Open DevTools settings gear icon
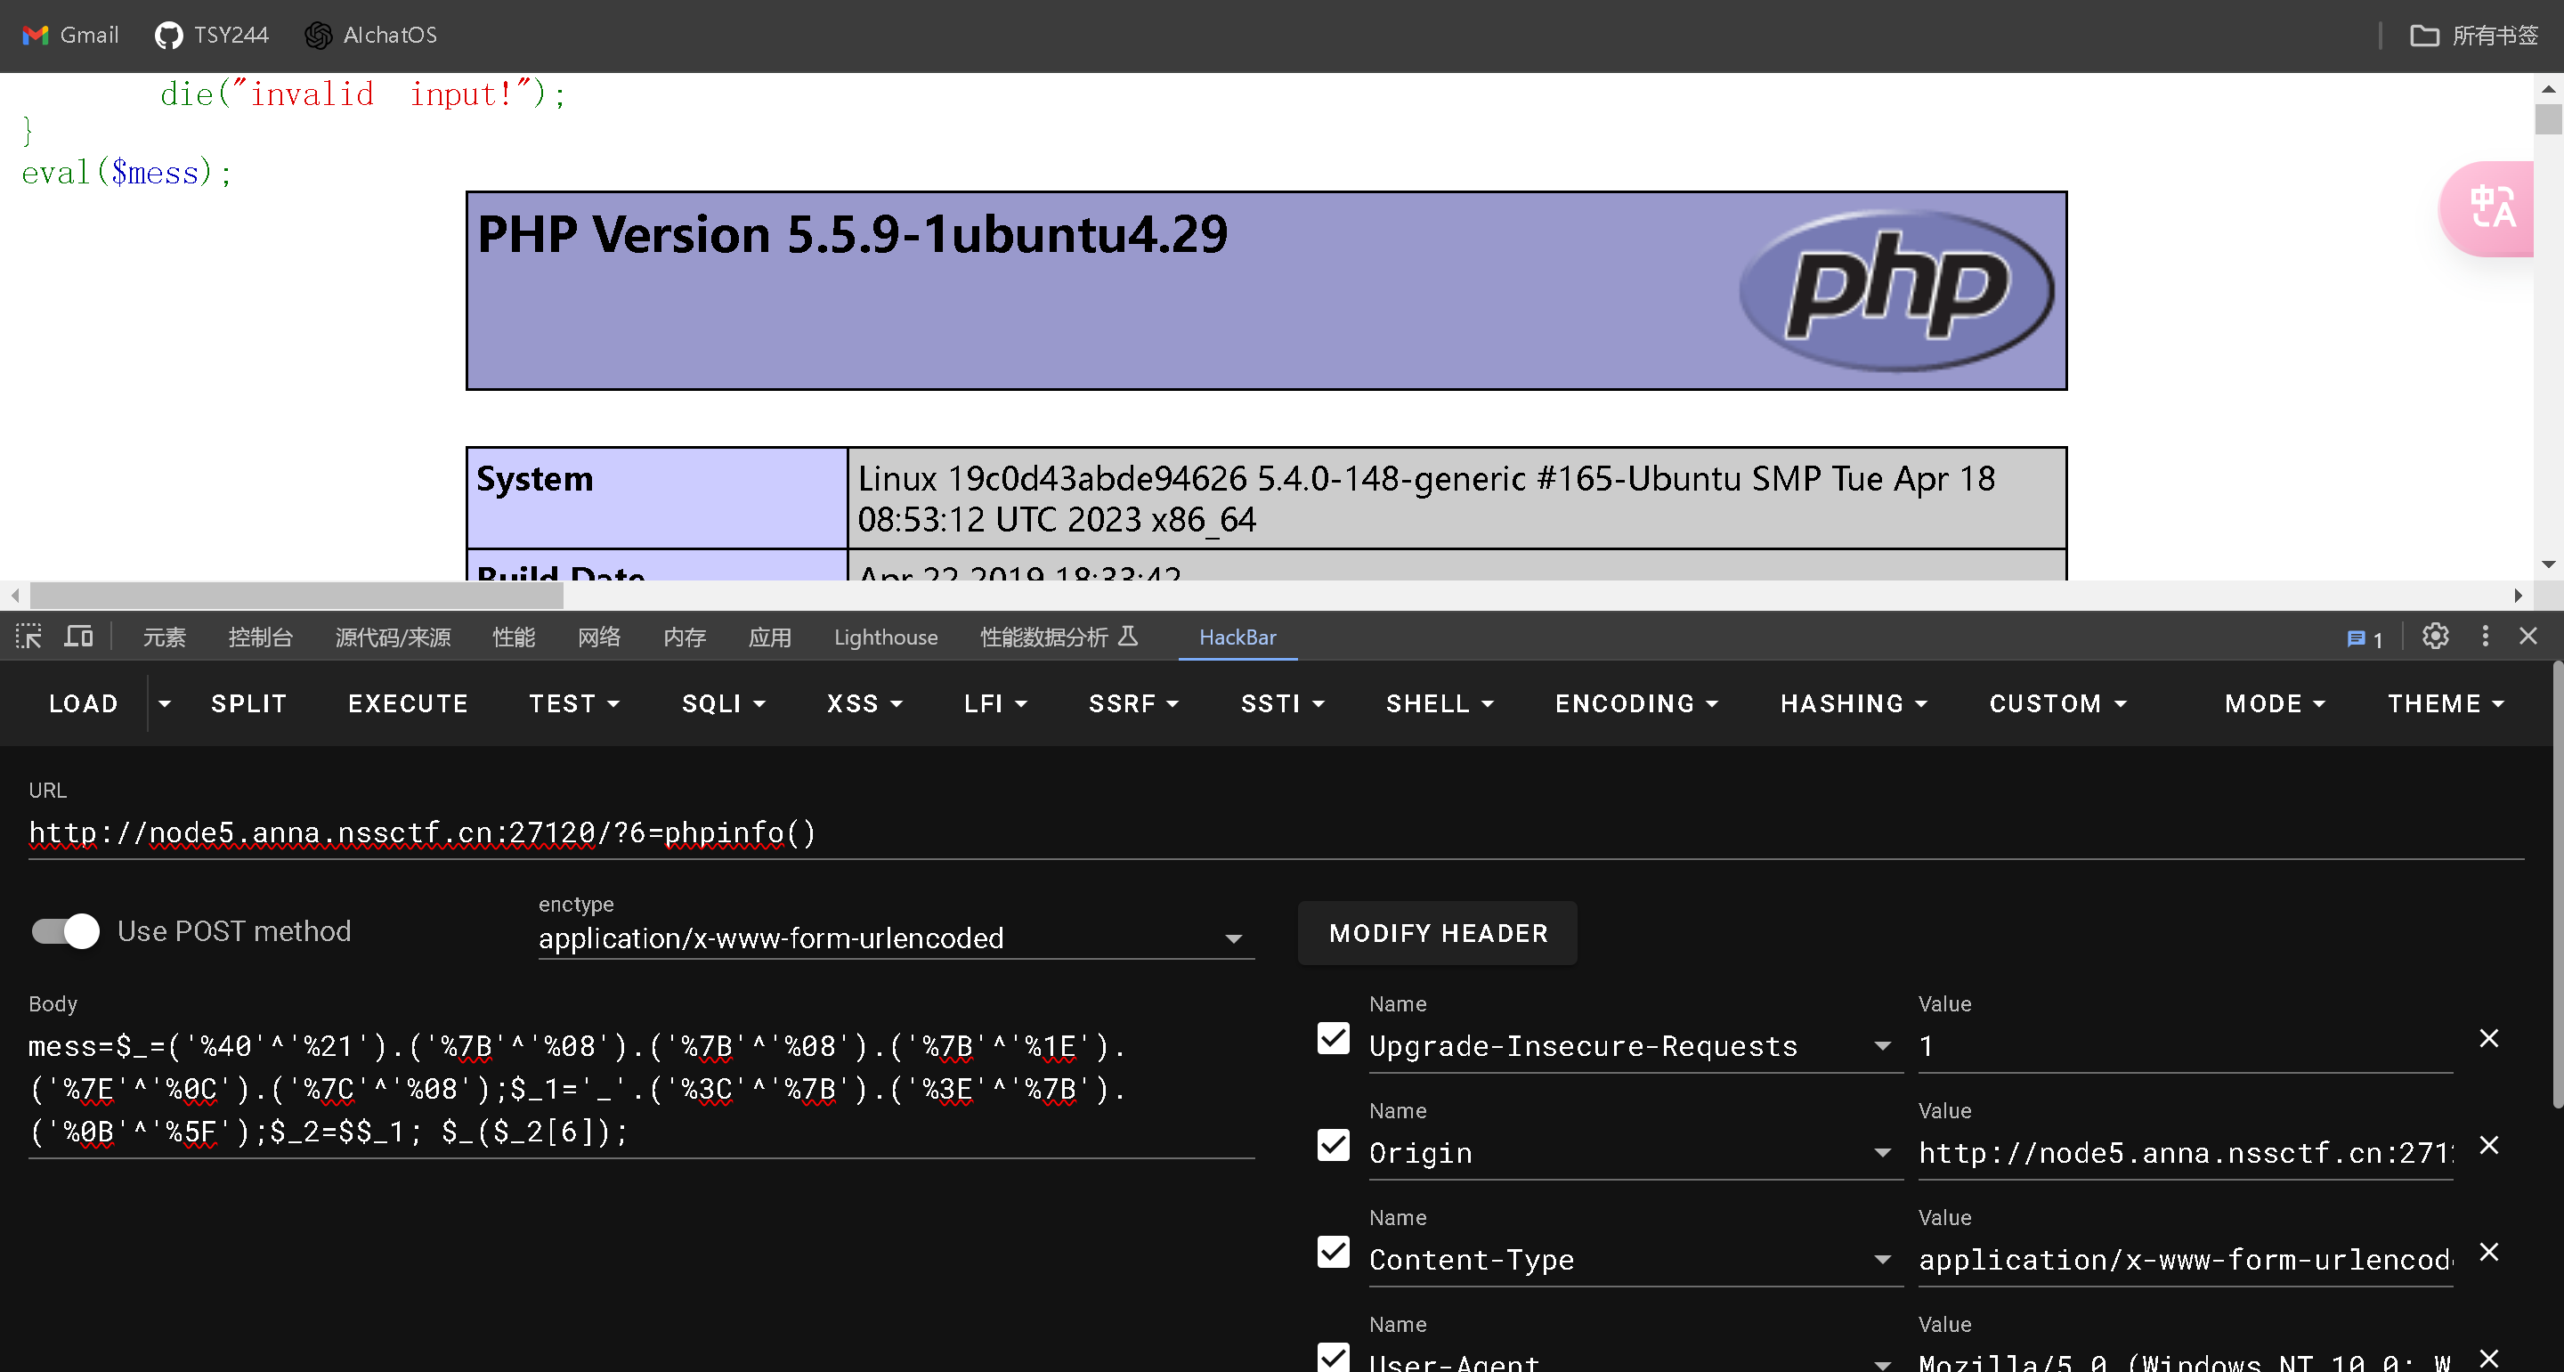Viewport: 2564px width, 1372px height. pos(2435,637)
